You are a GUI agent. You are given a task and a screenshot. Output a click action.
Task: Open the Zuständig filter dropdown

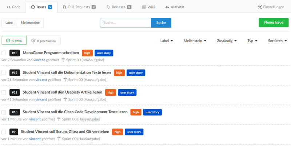(x=227, y=41)
